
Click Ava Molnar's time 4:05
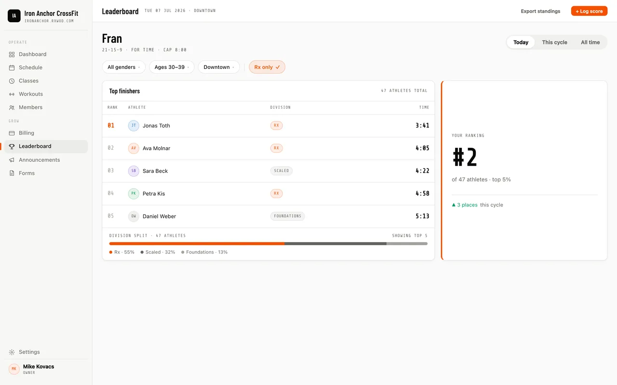point(422,148)
